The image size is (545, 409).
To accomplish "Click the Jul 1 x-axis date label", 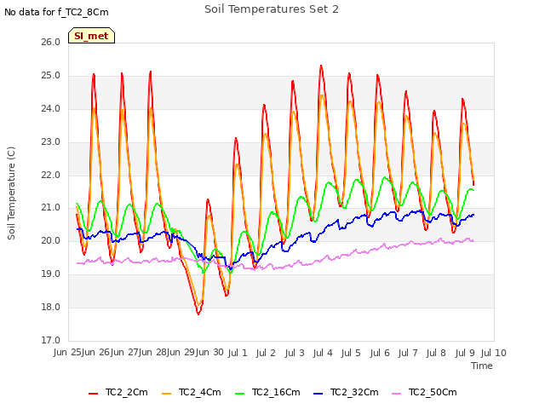I will pos(238,353).
